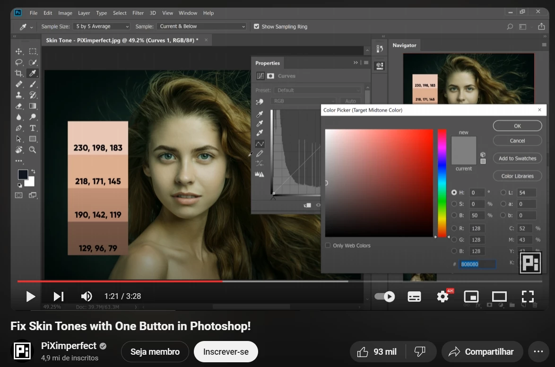Enter fullscreen video mode
Viewport: 555px width, 367px height.
click(528, 297)
